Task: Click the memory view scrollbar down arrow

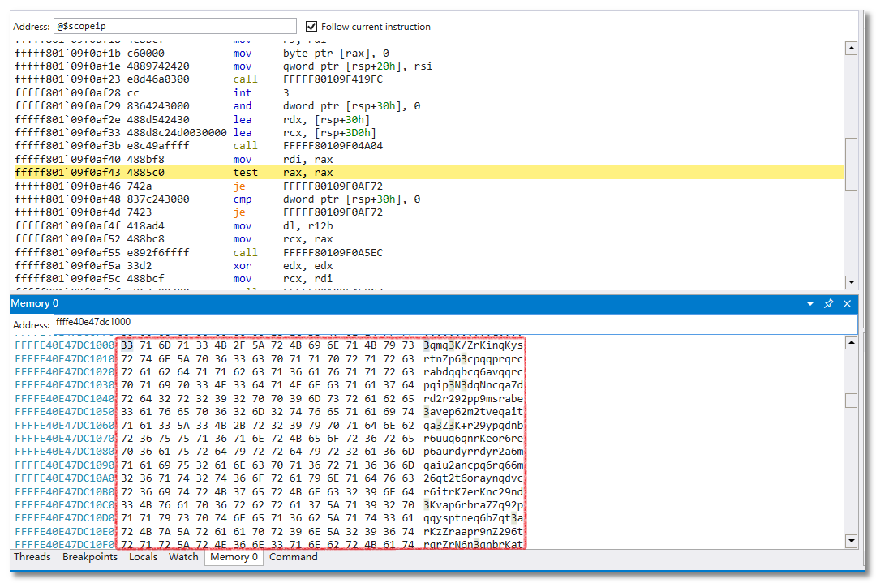Action: [851, 541]
